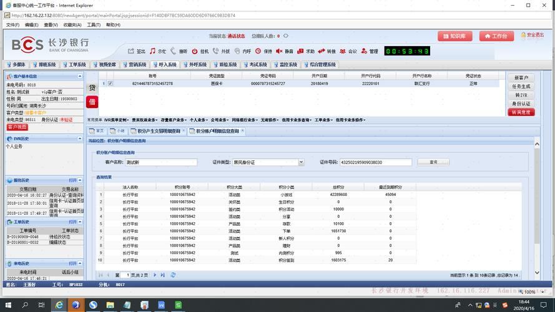Viewport: 555px width, 312px height.
Task: Click 打开 link in 服务历史 header
Action: 72,180
